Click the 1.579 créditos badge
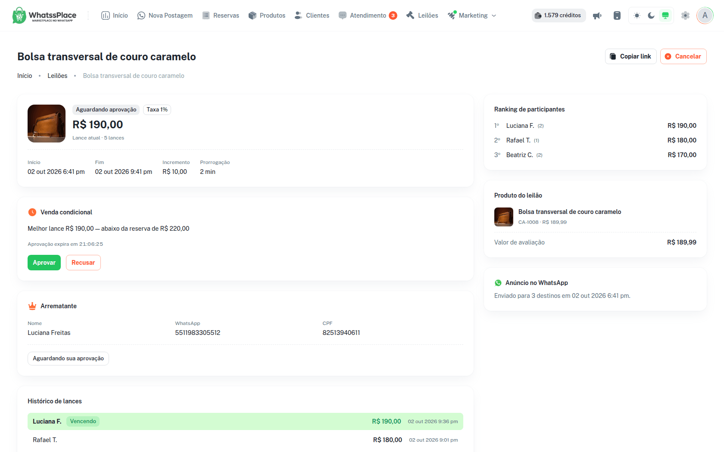The image size is (724, 452). [x=559, y=15]
